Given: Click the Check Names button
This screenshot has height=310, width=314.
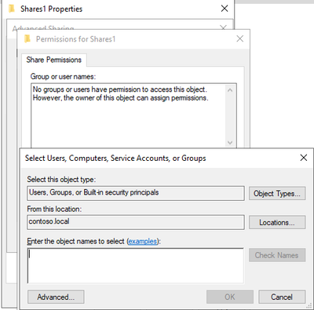Looking at the screenshot, I should pyautogui.click(x=277, y=255).
